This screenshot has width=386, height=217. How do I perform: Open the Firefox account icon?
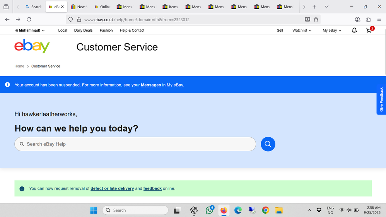(x=357, y=19)
